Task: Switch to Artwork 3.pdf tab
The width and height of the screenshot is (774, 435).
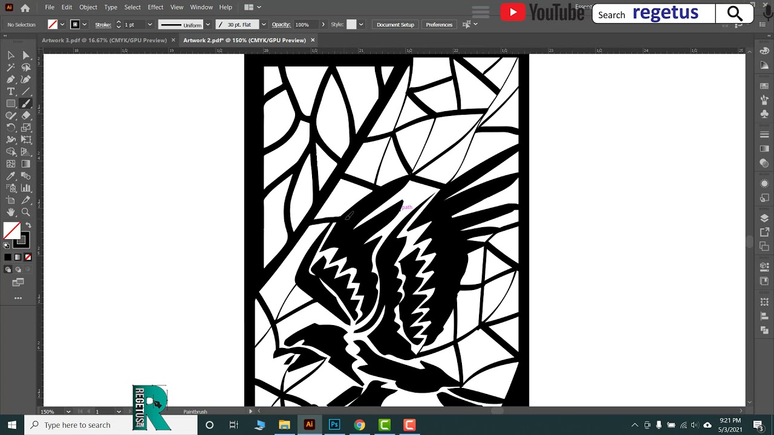Action: 104,40
